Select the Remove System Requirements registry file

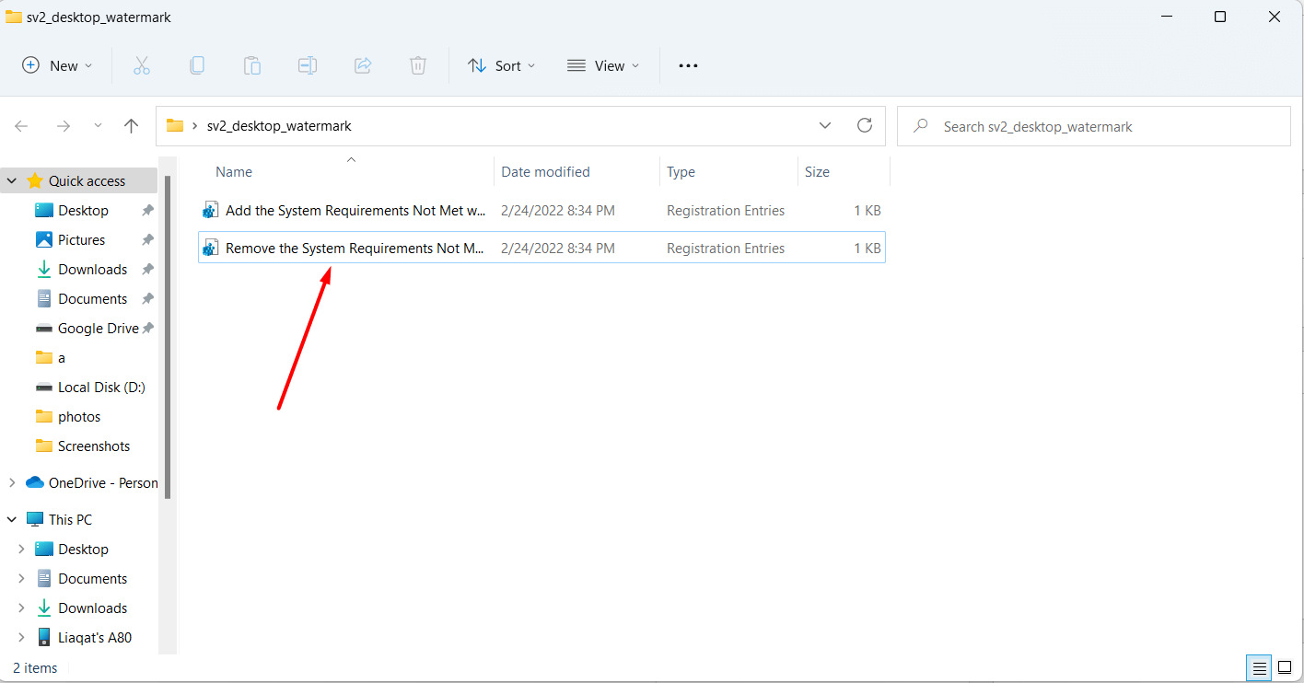tap(355, 249)
